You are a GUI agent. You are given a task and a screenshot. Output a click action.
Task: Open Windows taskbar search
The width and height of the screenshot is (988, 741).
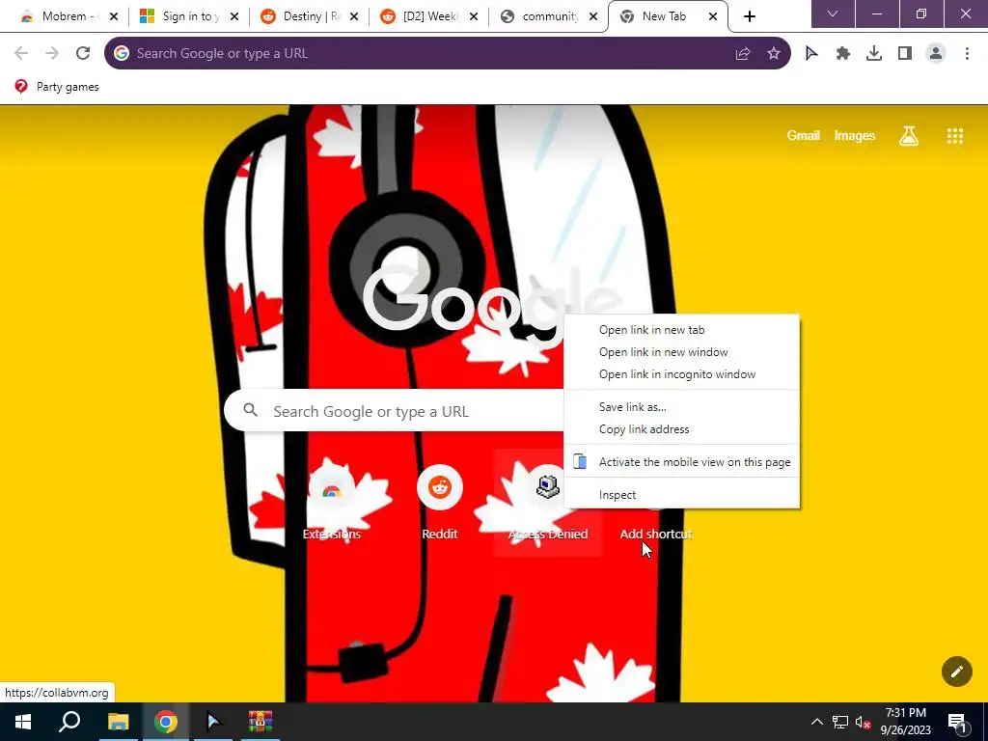tap(69, 722)
